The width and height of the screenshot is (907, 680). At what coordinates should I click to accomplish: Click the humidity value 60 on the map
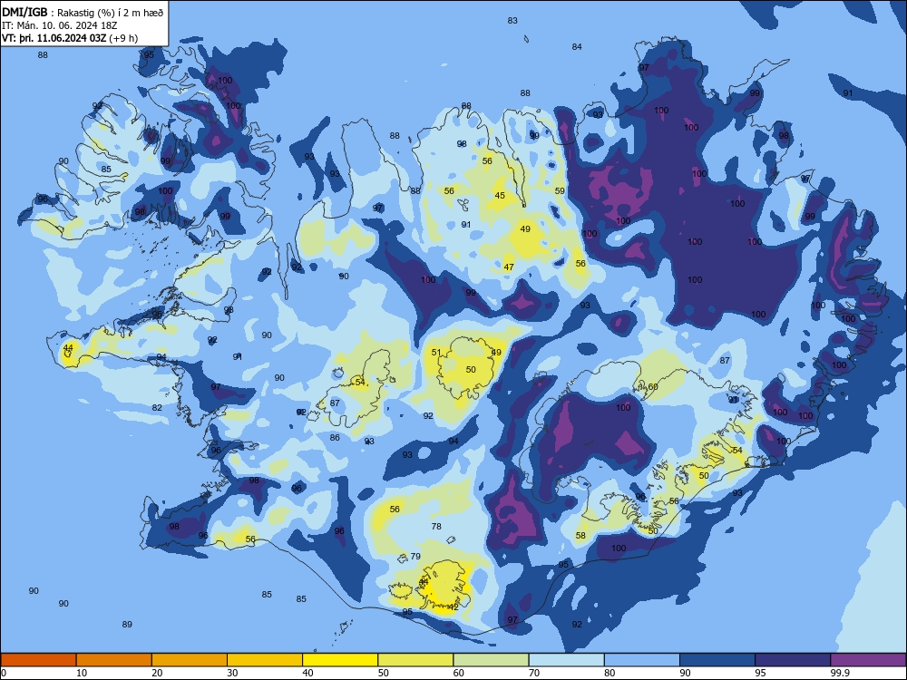(653, 387)
